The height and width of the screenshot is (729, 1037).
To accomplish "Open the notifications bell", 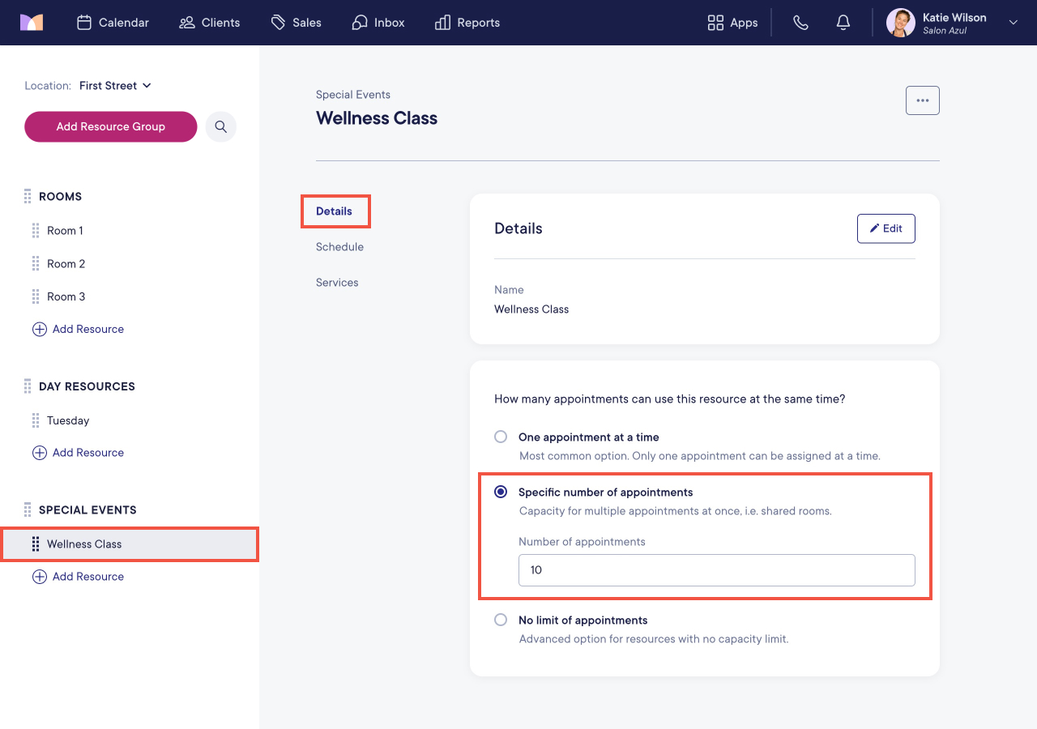I will 843,23.
